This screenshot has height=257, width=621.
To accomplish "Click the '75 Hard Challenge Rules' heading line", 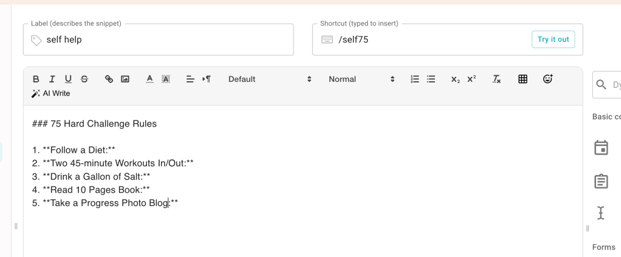I will click(x=94, y=124).
